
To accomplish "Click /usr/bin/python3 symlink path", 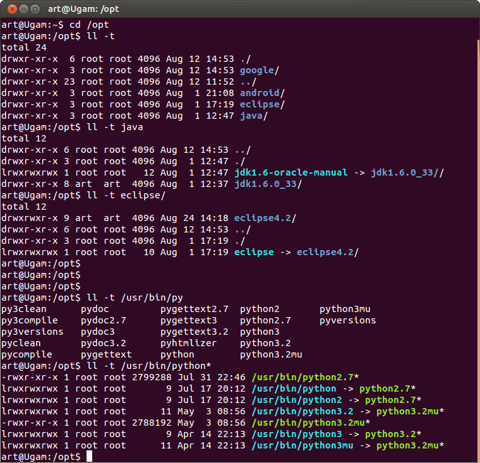I will [296, 434].
